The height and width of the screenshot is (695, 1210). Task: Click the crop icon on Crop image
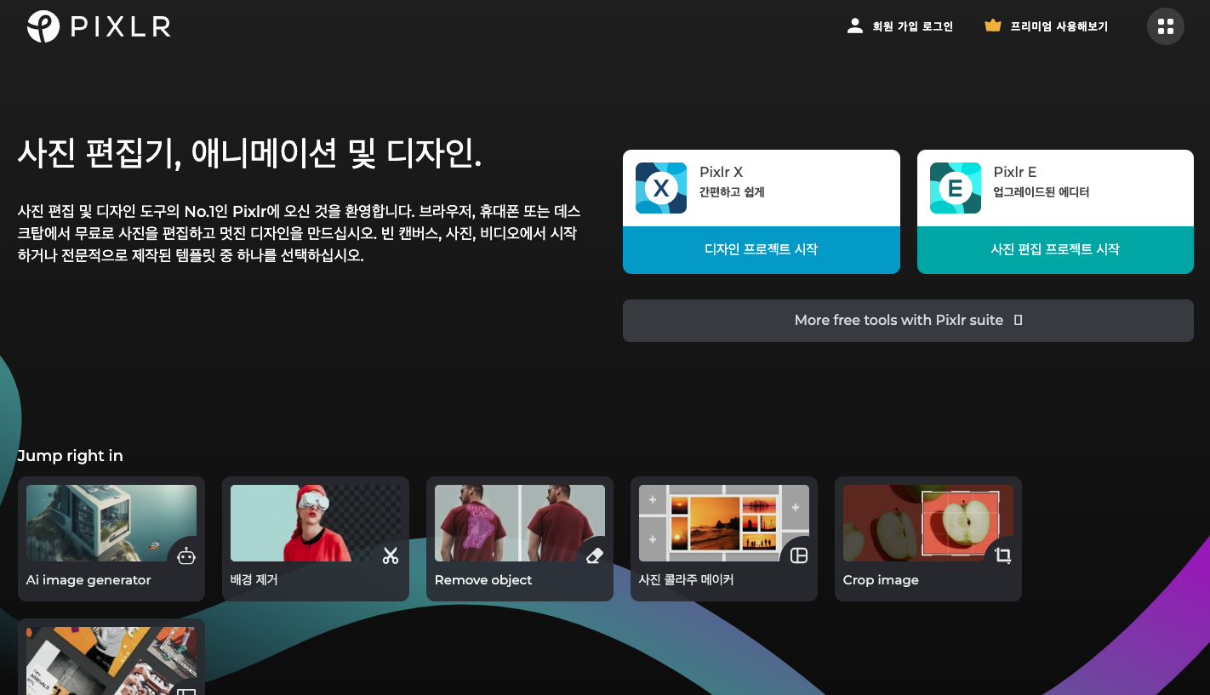[x=1003, y=556]
